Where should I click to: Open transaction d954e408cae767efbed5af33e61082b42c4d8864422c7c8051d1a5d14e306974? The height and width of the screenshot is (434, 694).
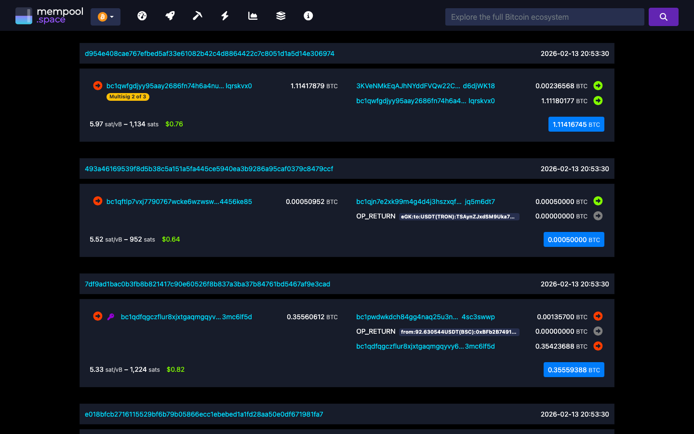(x=209, y=54)
